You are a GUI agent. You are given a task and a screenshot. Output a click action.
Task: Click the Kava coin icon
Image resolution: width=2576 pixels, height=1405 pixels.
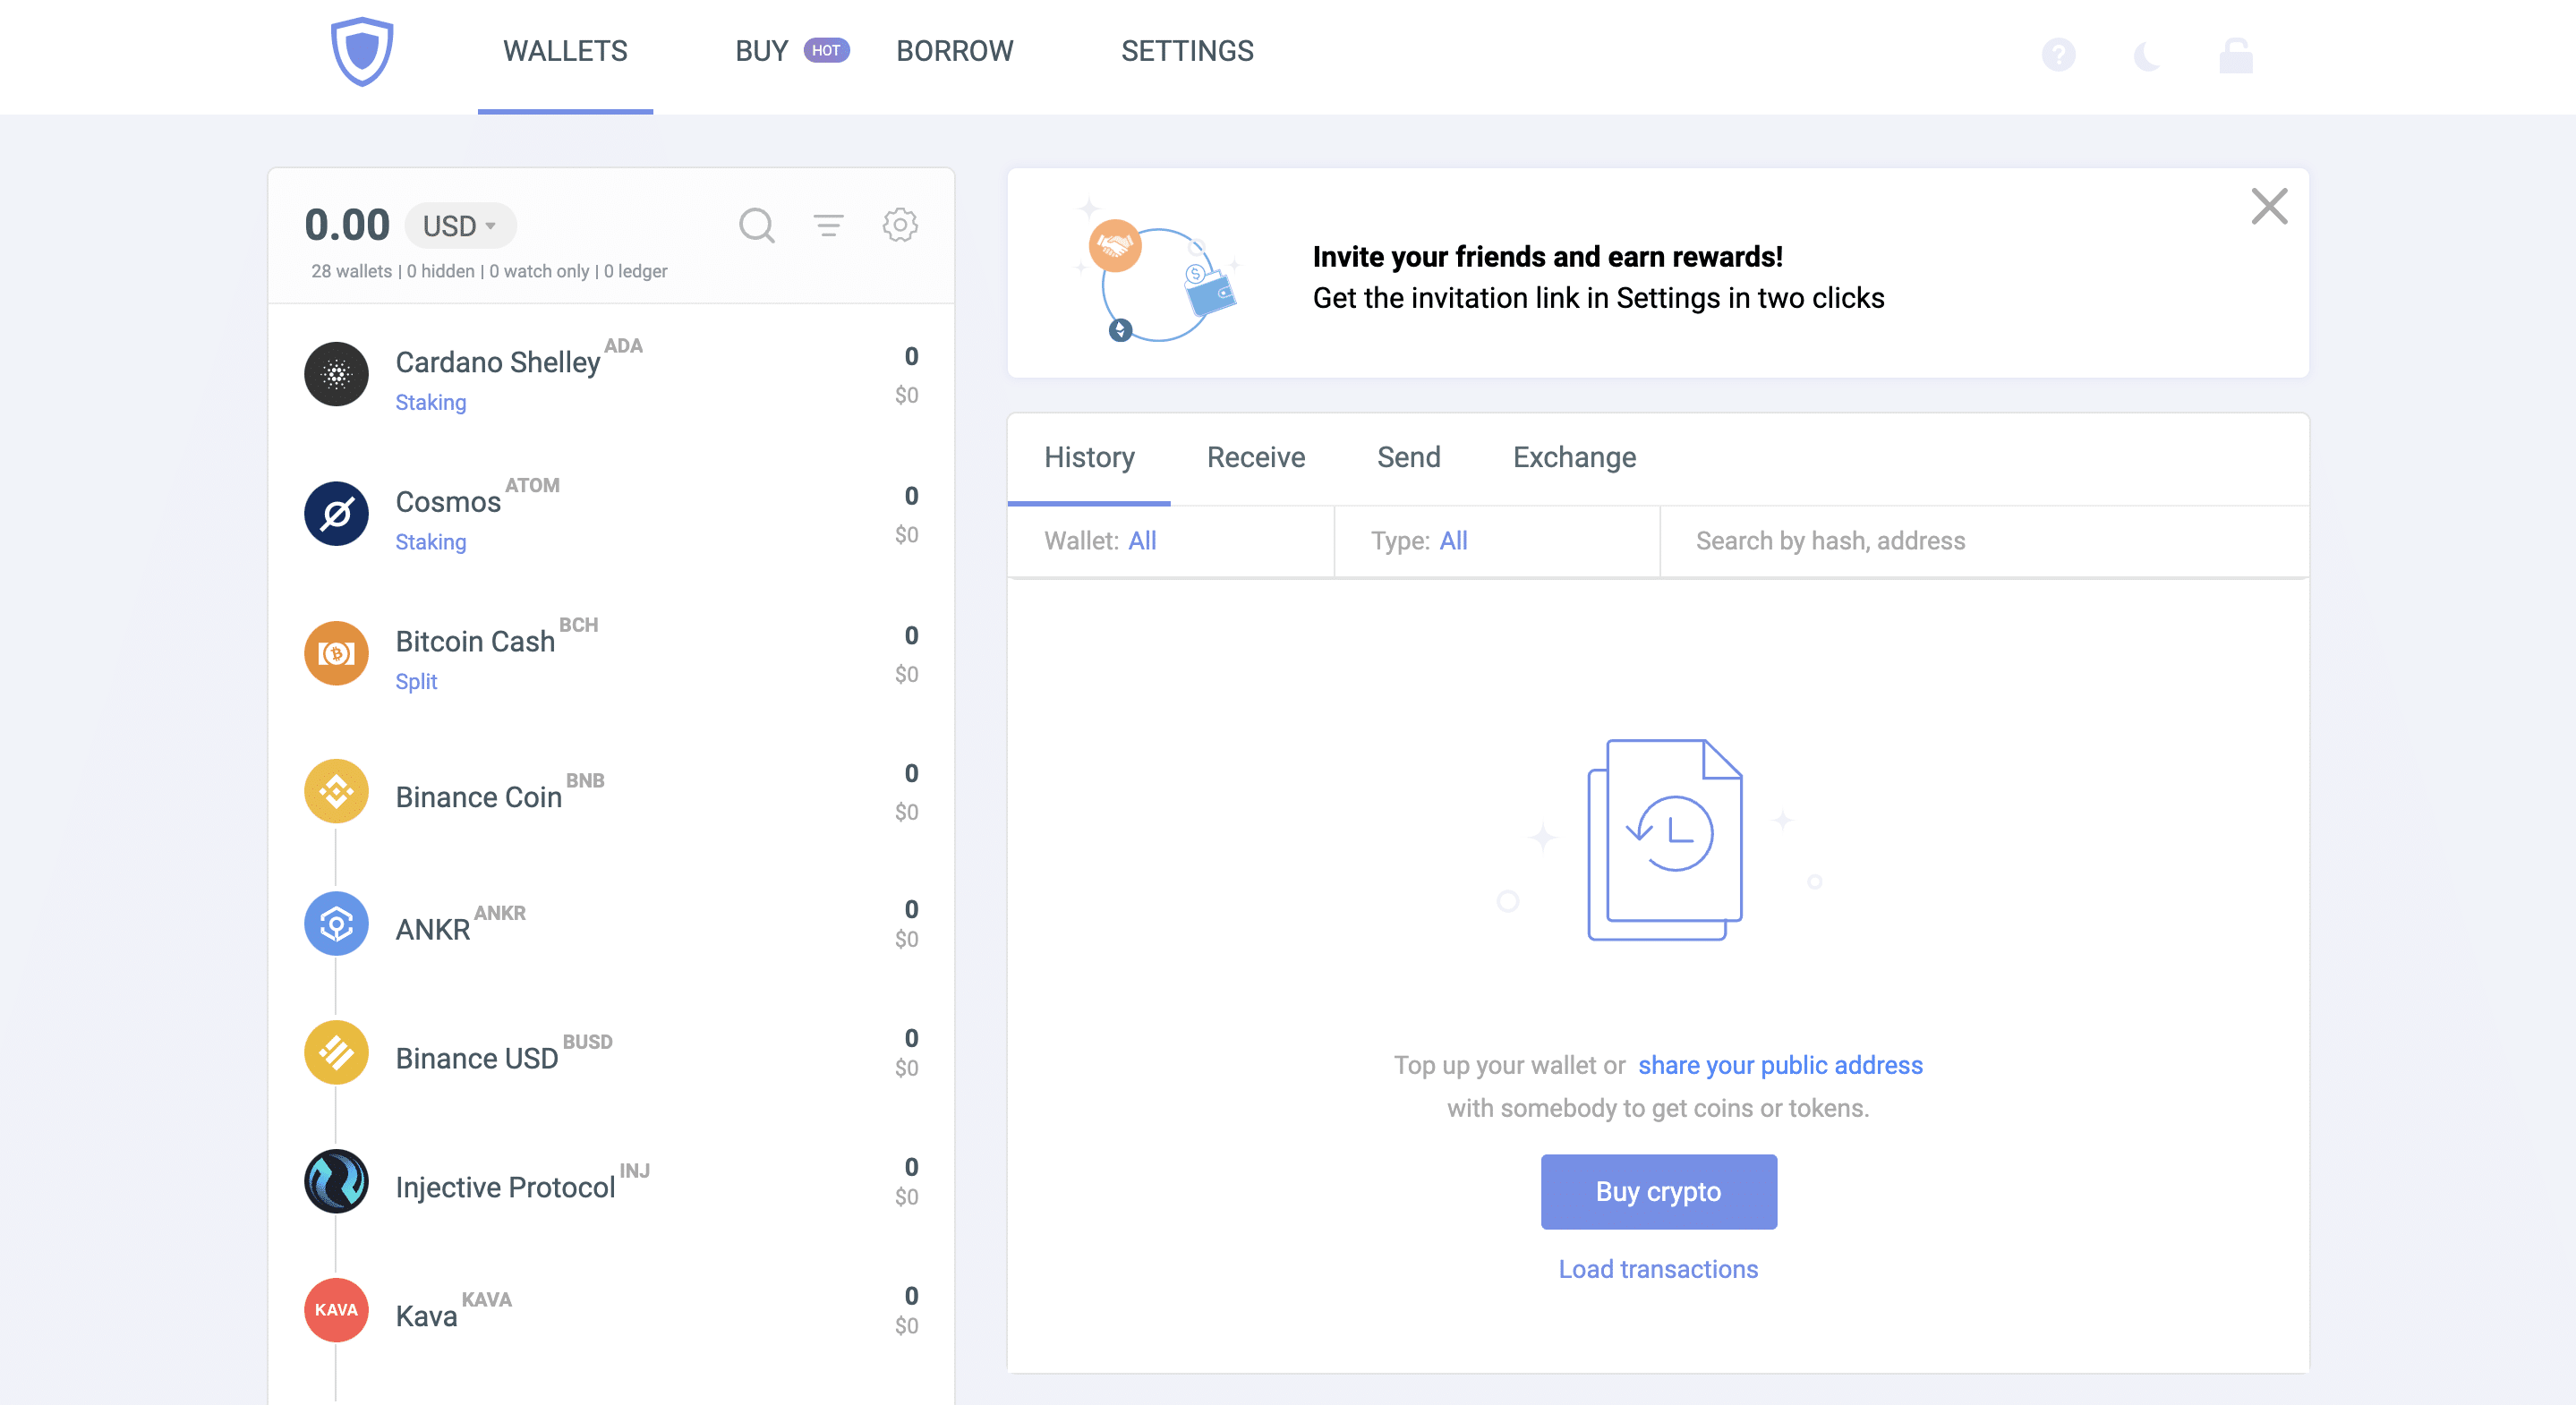point(336,1310)
